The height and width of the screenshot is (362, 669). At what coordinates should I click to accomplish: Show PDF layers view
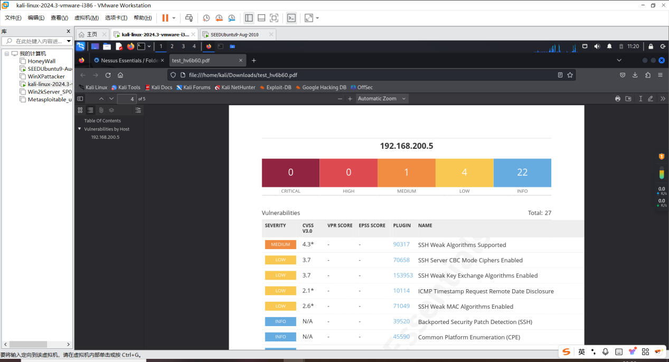point(111,110)
